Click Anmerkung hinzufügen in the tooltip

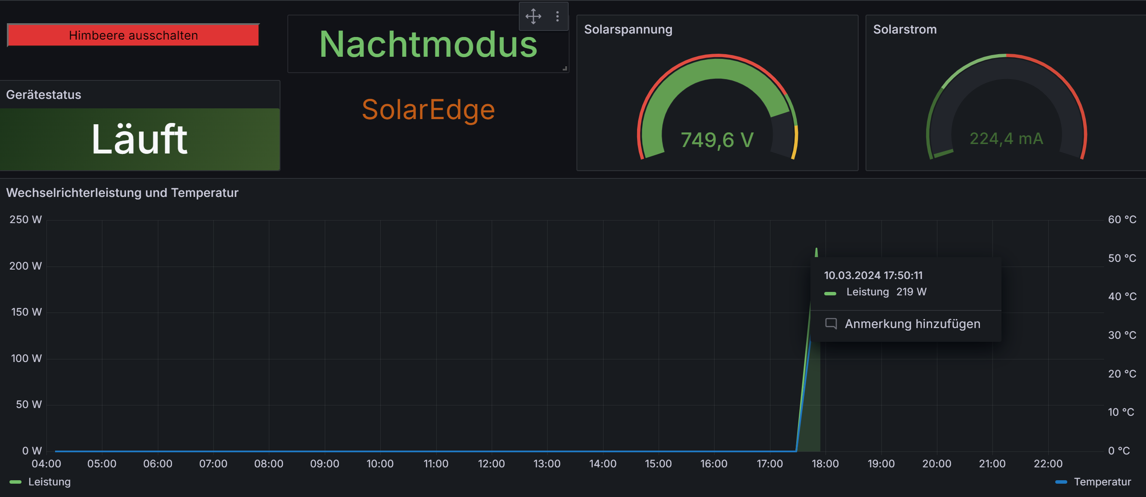click(912, 324)
